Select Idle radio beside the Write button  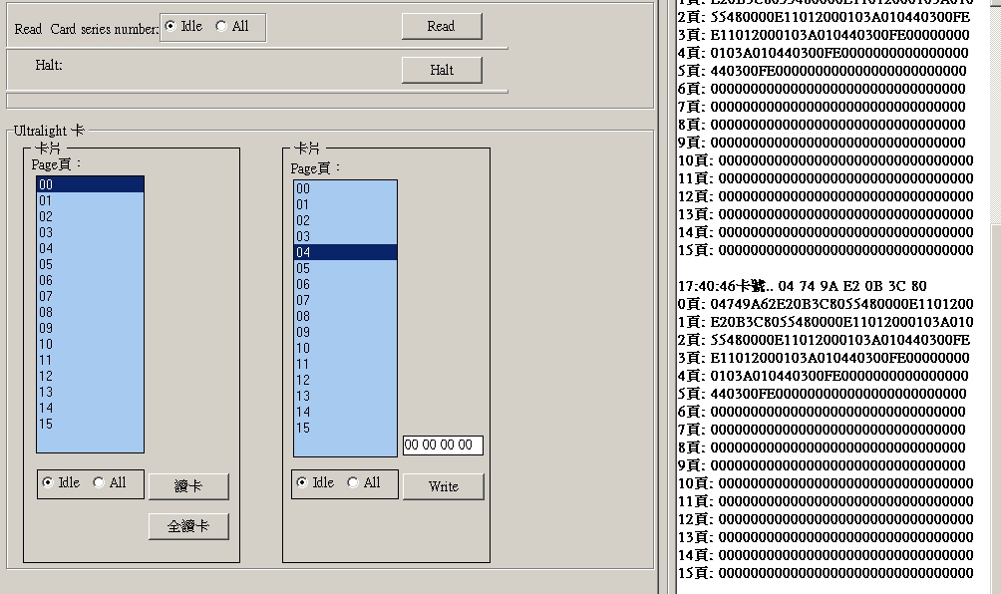[x=303, y=482]
